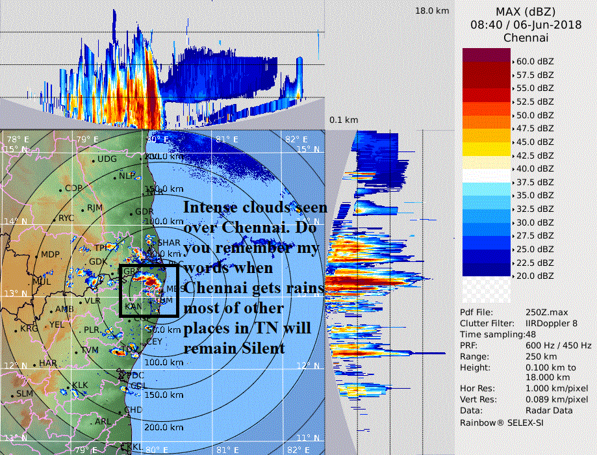Click the PLR station label
This screenshot has height=455, width=597.
(x=92, y=330)
